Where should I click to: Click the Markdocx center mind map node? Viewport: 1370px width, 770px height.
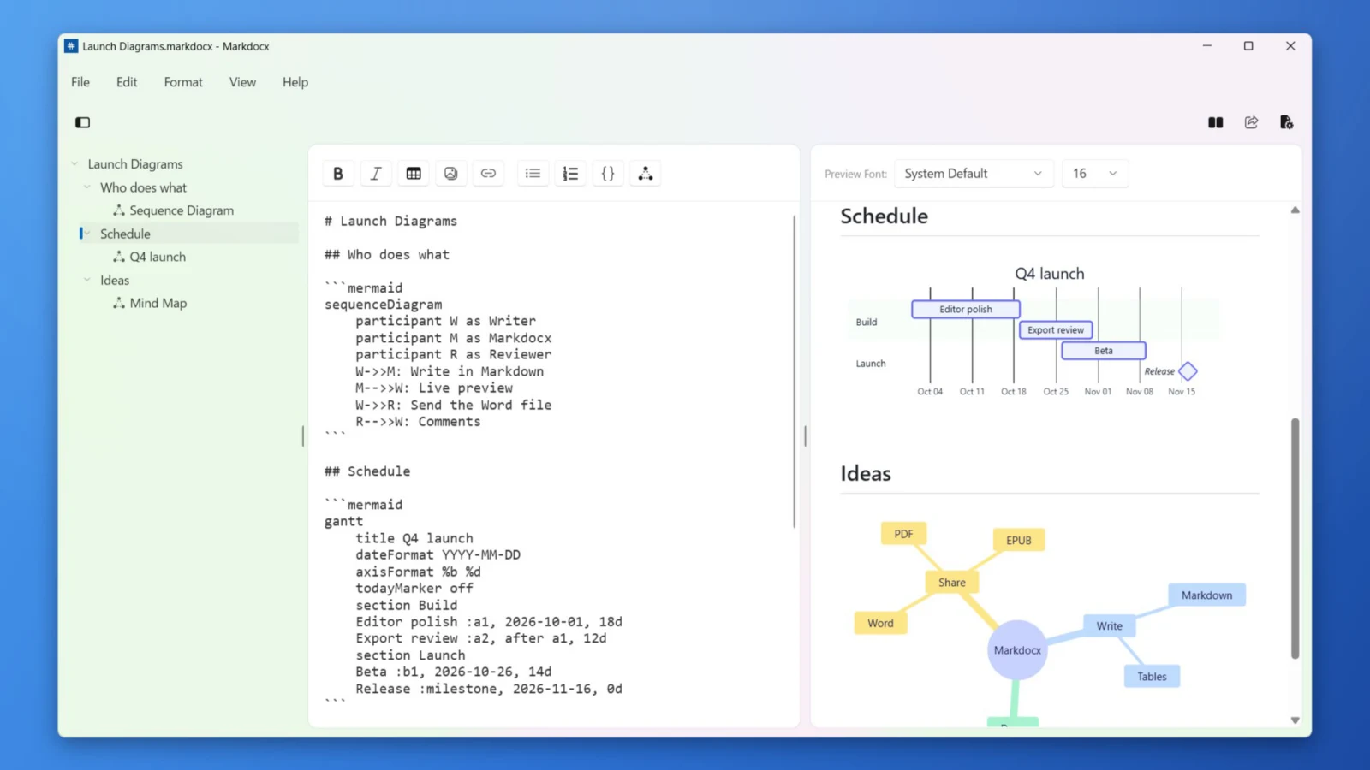[1017, 650]
